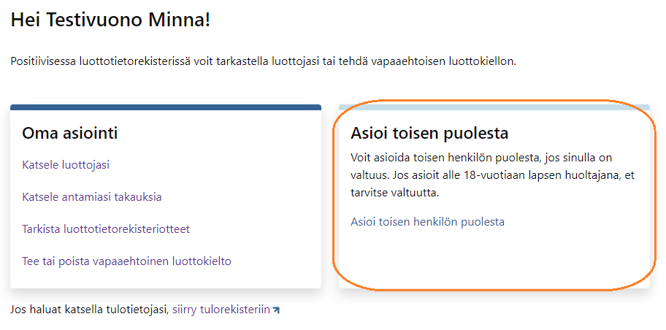Click dark blue top bar of Oma asiointi card
666x330 pixels.
(x=166, y=107)
